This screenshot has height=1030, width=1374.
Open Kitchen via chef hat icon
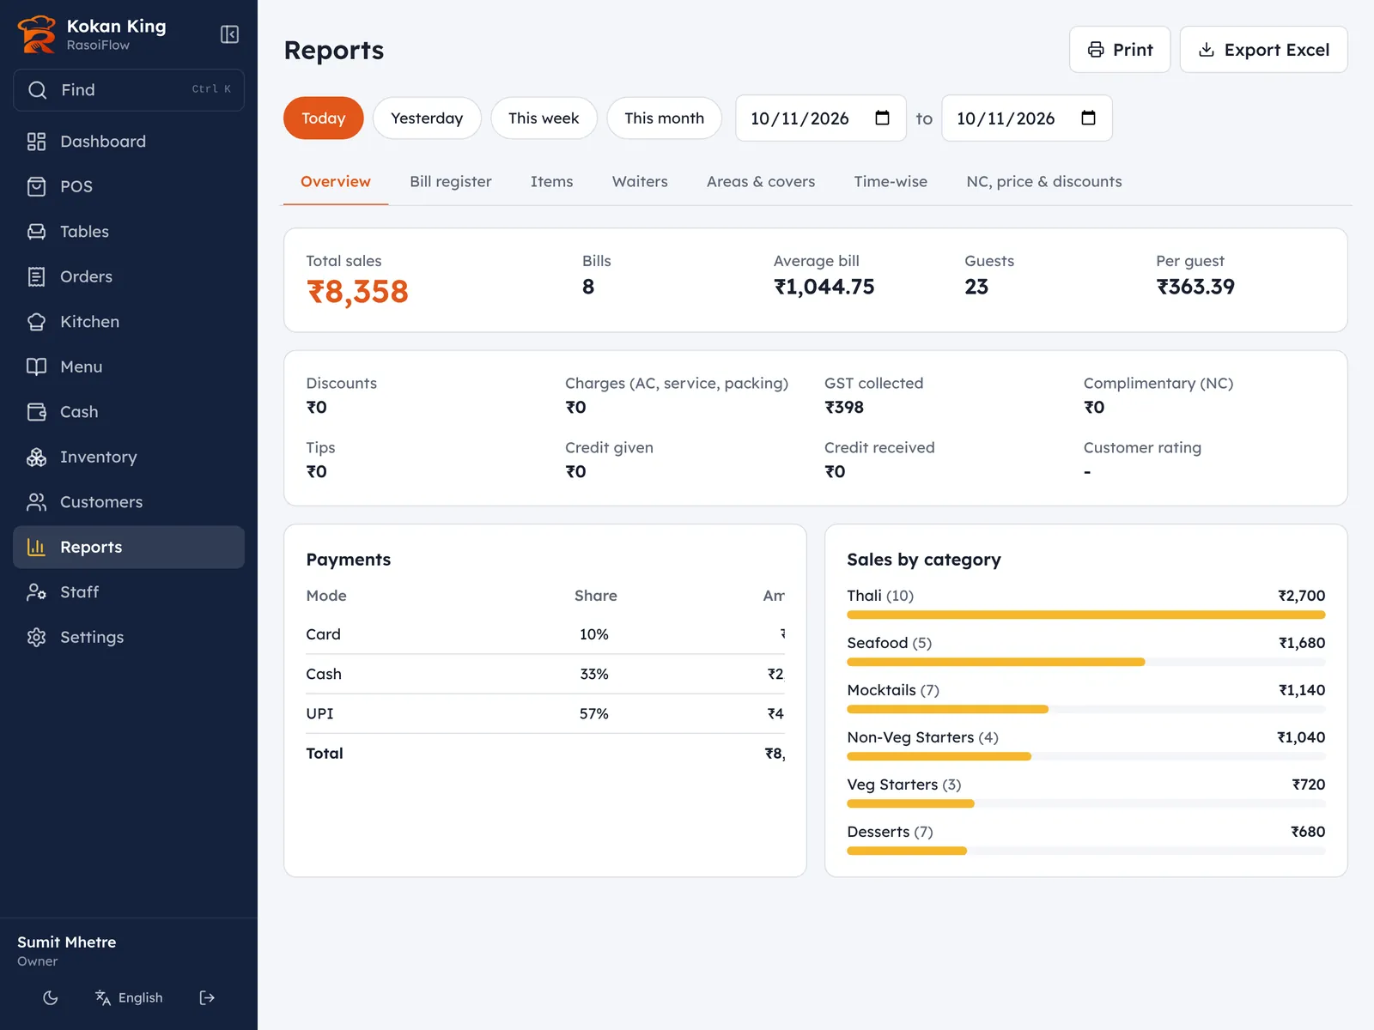[x=36, y=322]
